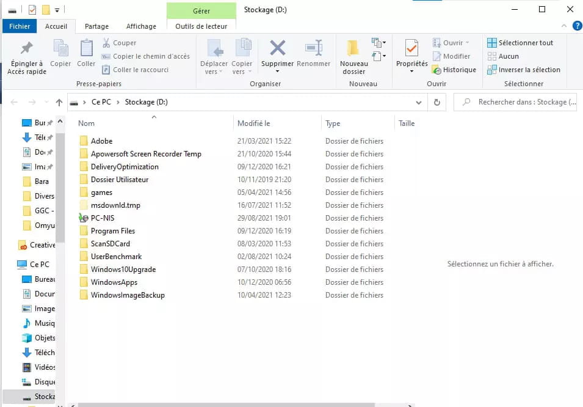The width and height of the screenshot is (583, 407).
Task: Click Coller le raccourci
Action: pos(136,70)
